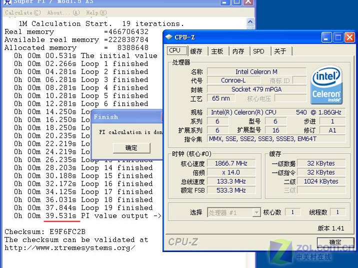The width and height of the screenshot is (358, 268).
Task: Click the 一级指令 32 KBytes value
Action: coord(321,172)
